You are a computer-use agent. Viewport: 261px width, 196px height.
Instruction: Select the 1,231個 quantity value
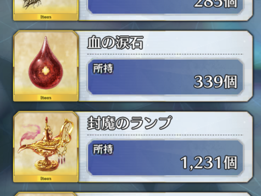209,163
